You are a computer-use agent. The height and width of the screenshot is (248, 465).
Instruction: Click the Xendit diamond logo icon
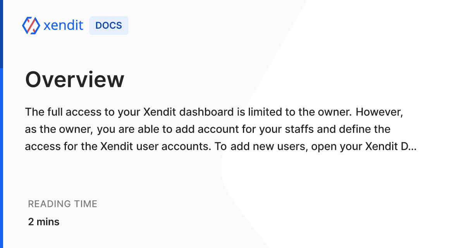point(31,26)
